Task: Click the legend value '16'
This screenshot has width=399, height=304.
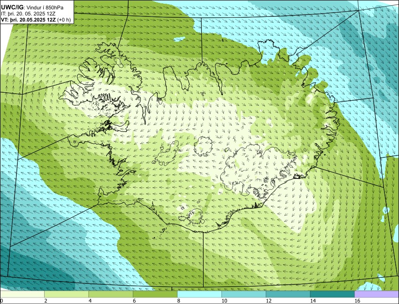Action: (x=357, y=301)
